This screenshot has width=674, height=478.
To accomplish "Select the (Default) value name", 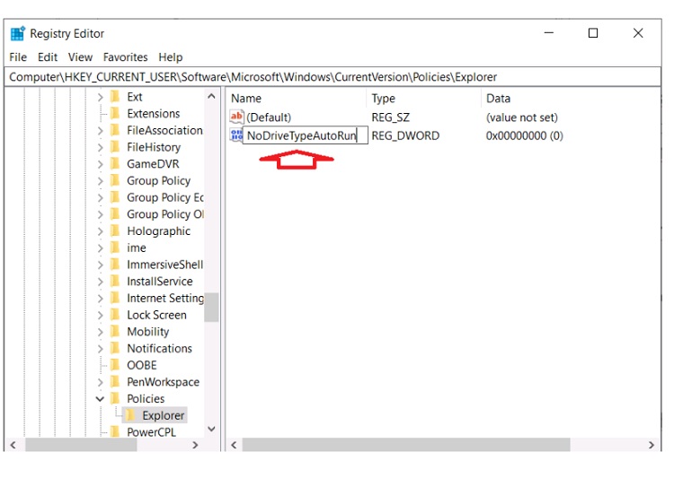I will tap(269, 117).
